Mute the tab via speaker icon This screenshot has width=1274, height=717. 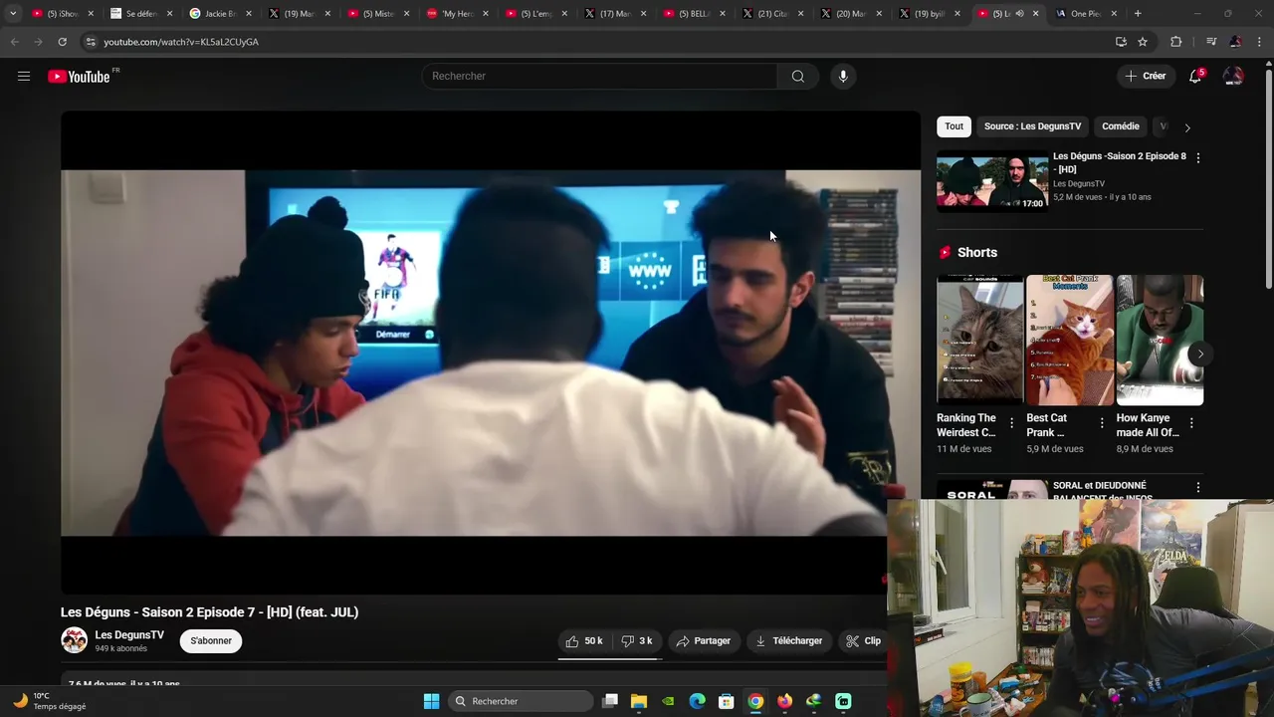click(1019, 14)
